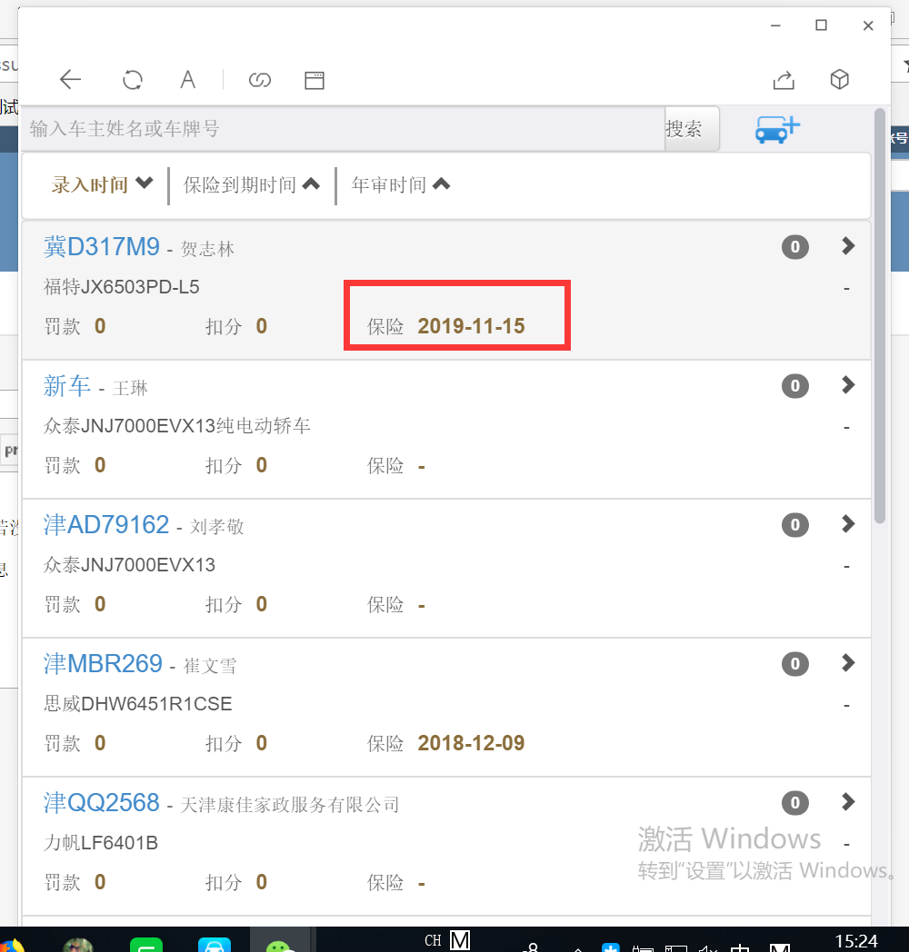Click the window layout icon in toolbar
This screenshot has width=909, height=952.
click(315, 80)
